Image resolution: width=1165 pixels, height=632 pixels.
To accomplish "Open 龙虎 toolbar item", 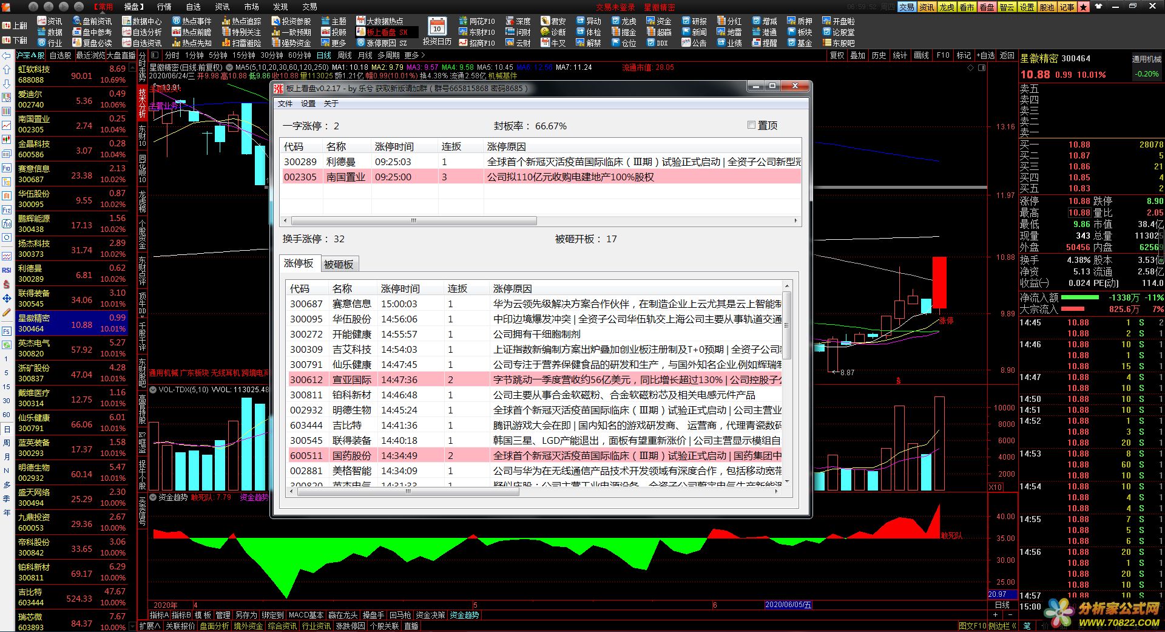I will pos(624,21).
